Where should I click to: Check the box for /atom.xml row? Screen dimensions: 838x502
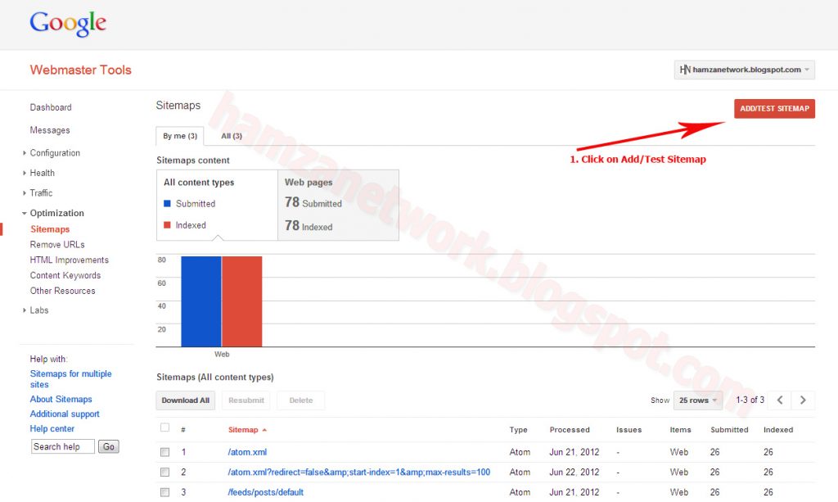pyautogui.click(x=164, y=452)
